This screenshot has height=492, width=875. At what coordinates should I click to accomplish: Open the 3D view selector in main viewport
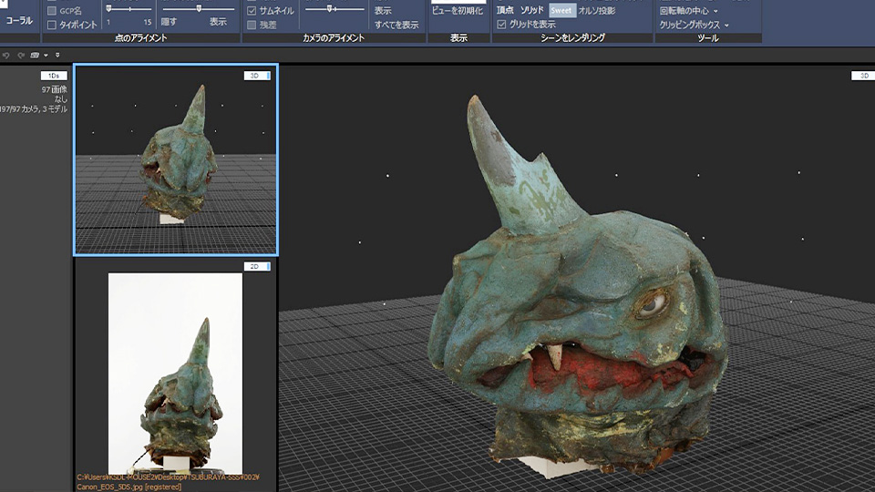pyautogui.click(x=861, y=76)
